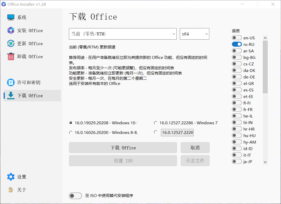Open the 更新 Office page

tap(30, 44)
